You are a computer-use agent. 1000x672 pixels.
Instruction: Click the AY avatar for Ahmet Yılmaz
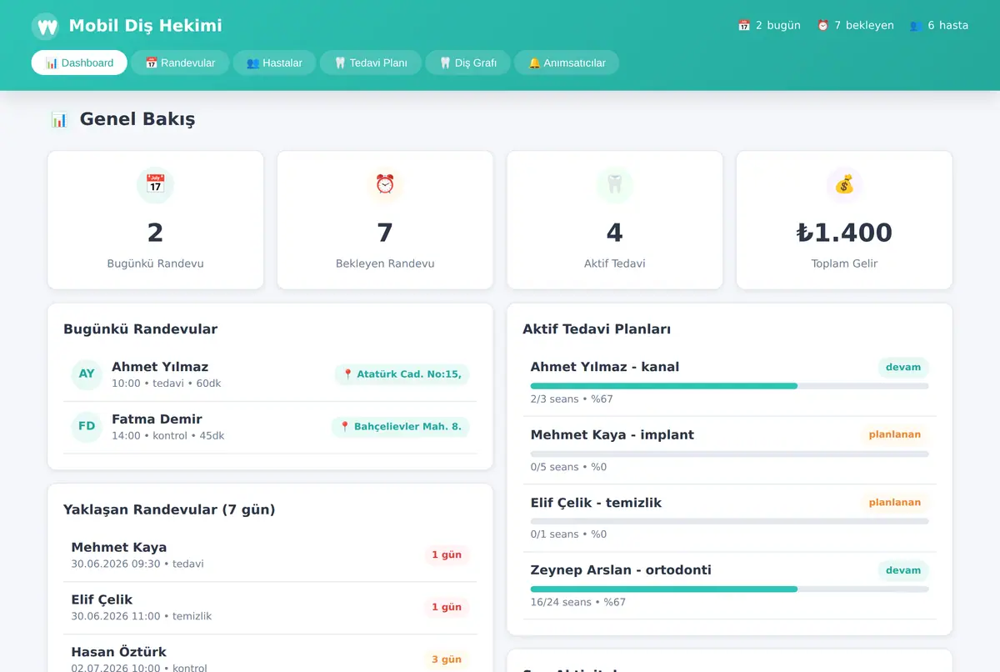click(x=87, y=374)
